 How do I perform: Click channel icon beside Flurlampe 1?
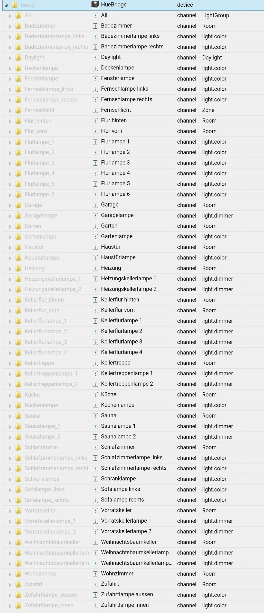(x=95, y=142)
